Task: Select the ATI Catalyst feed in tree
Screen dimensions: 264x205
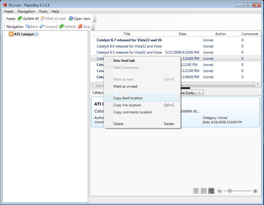Action: pos(24,34)
